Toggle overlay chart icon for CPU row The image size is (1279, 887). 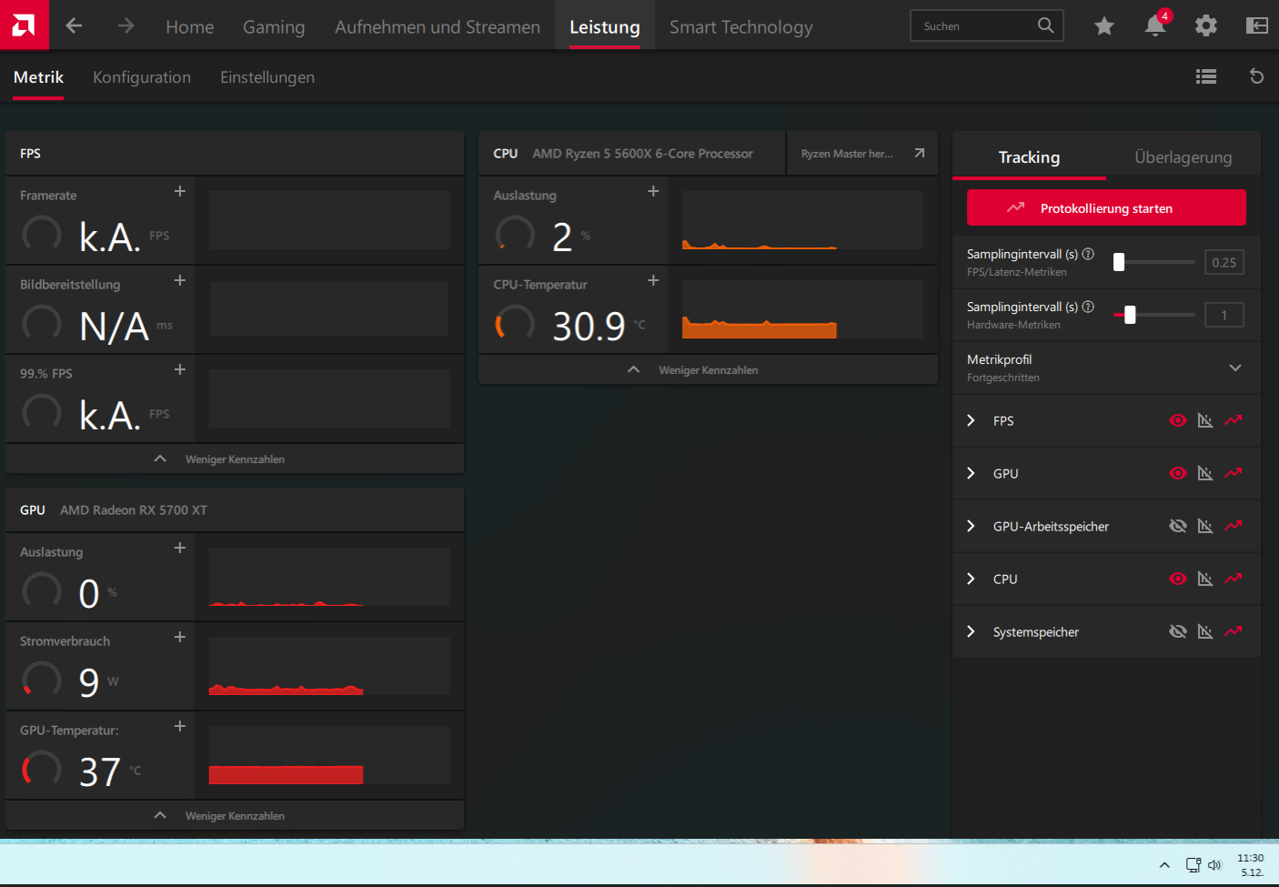tap(1205, 579)
